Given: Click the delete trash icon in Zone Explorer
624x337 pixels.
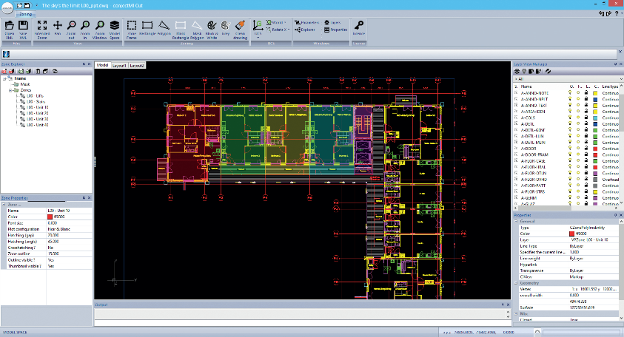Looking at the screenshot, I should pos(38,71).
